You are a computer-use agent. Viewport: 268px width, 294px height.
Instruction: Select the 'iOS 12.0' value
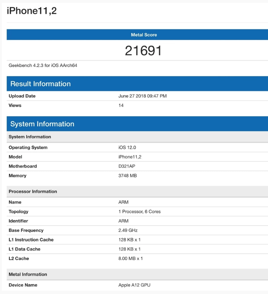pos(127,148)
